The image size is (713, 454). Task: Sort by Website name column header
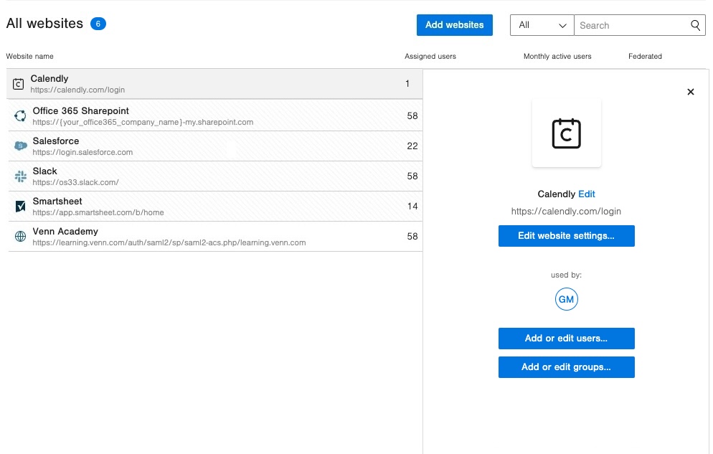pyautogui.click(x=29, y=57)
